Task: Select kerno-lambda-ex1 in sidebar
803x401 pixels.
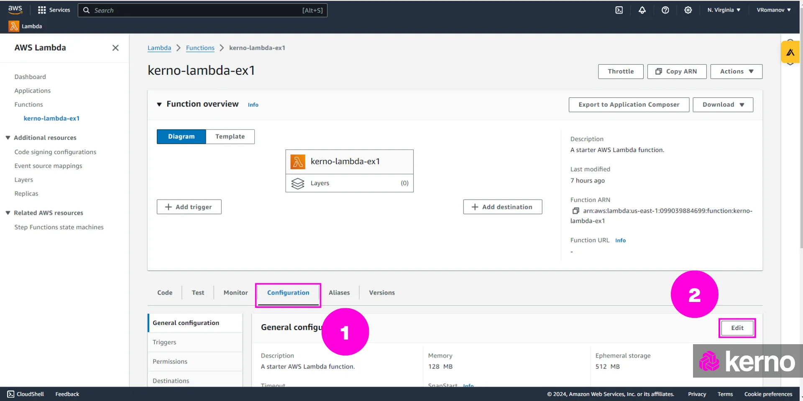Action: [51, 118]
